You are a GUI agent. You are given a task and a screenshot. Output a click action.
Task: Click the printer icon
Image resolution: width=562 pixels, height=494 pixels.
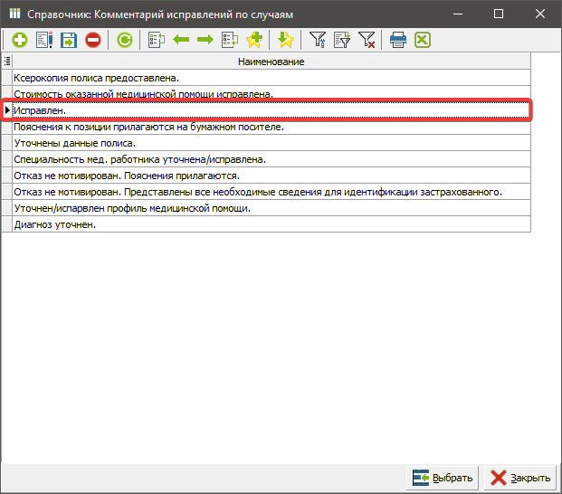pyautogui.click(x=398, y=40)
